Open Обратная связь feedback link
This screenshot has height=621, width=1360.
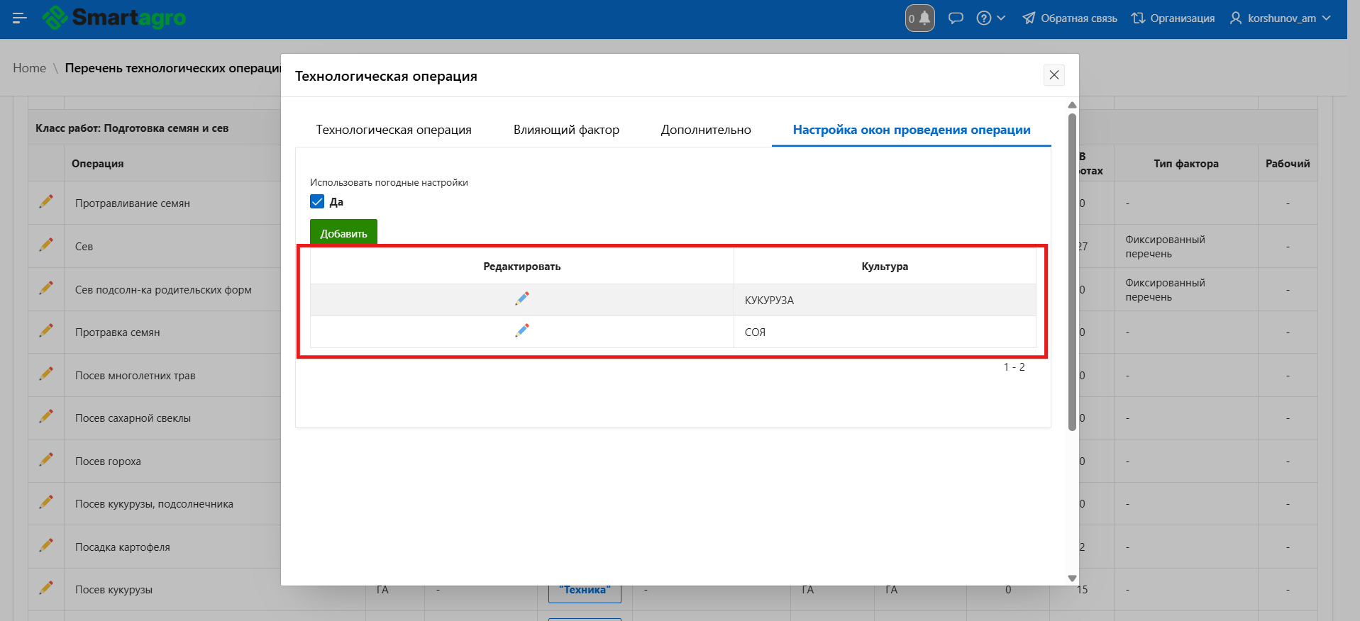point(1069,18)
